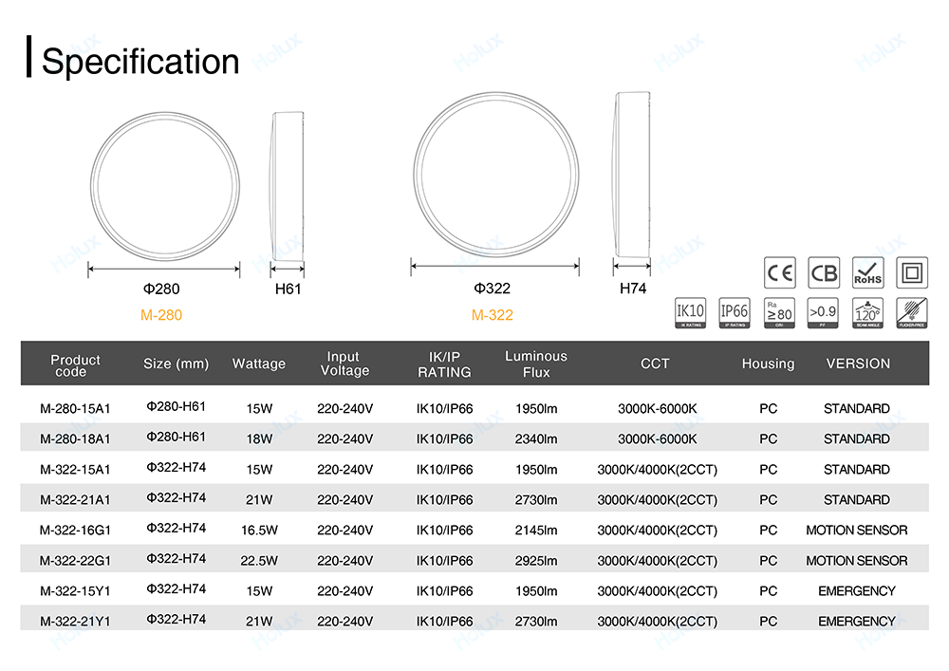
Task: Click the CB certification icon
Action: [824, 273]
